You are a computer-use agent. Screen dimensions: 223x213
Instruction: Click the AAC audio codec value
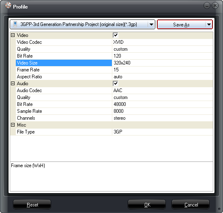118,90
